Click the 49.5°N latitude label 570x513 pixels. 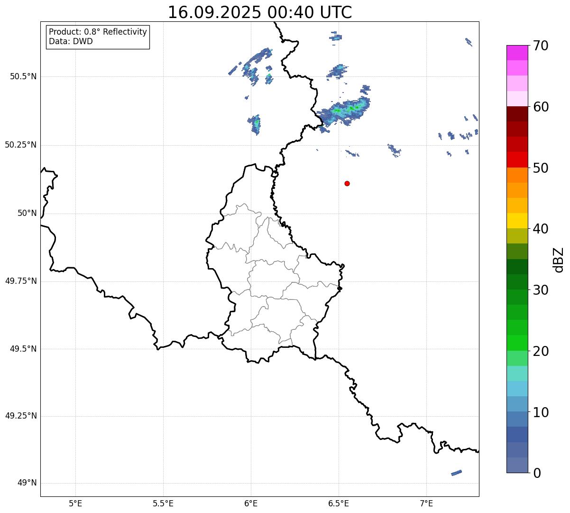pyautogui.click(x=23, y=349)
